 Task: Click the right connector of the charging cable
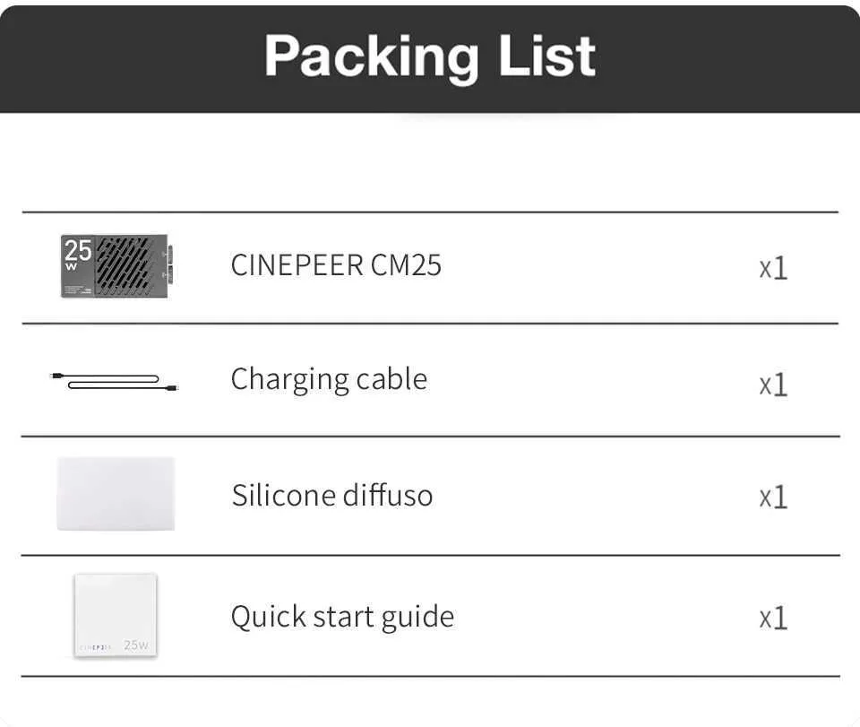coord(172,387)
